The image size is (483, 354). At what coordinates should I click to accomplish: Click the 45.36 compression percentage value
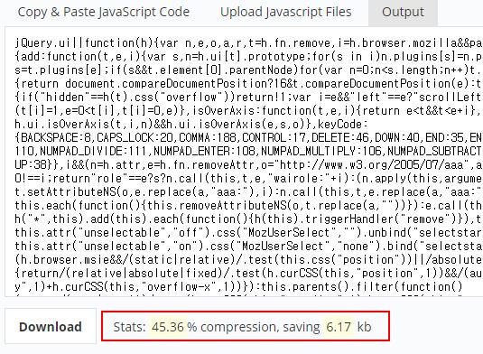coord(168,327)
